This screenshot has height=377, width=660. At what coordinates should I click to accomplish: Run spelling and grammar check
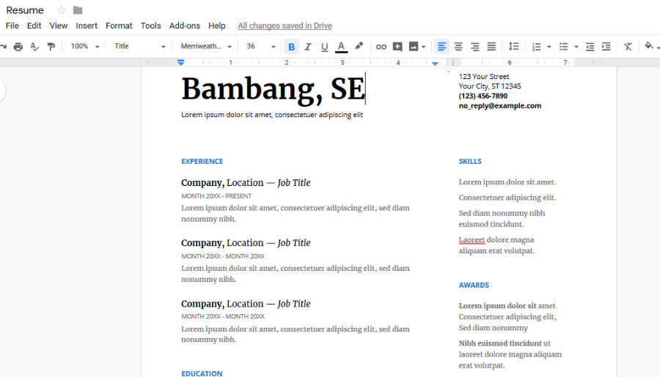click(34, 46)
